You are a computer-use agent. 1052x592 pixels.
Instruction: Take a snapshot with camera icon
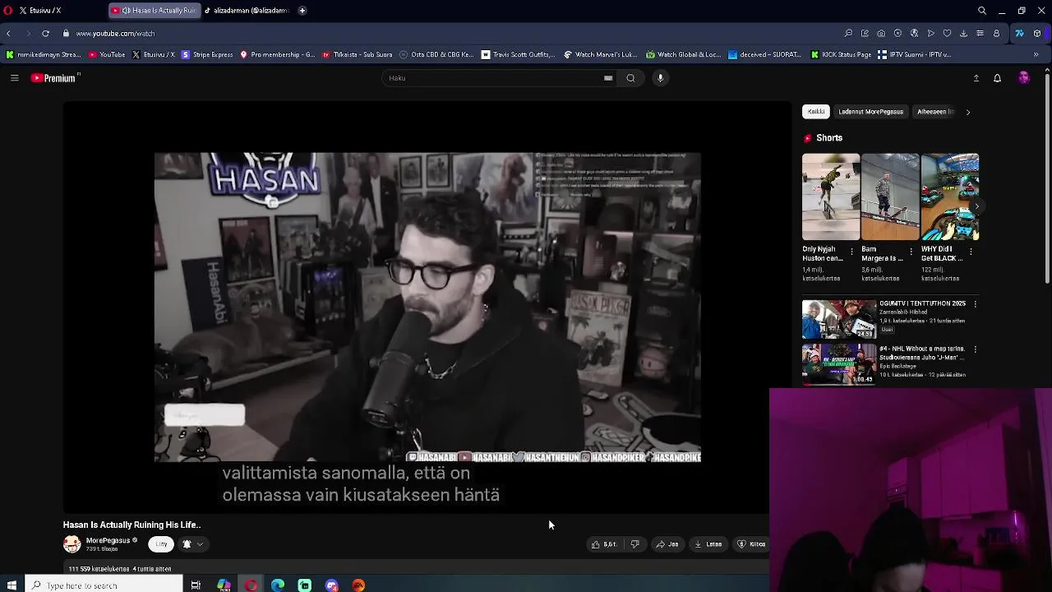pyautogui.click(x=881, y=34)
